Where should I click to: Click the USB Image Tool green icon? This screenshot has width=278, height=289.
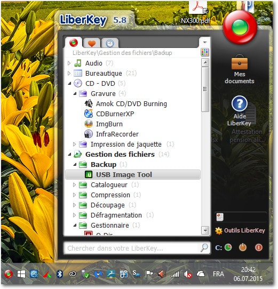tap(89, 174)
